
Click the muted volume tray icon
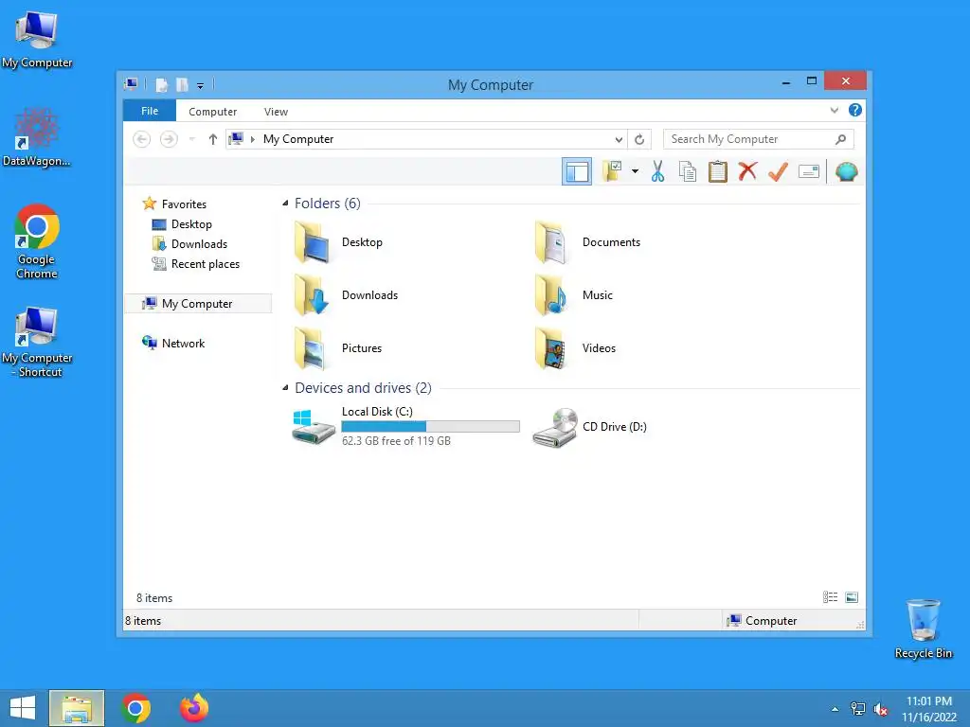(x=880, y=709)
